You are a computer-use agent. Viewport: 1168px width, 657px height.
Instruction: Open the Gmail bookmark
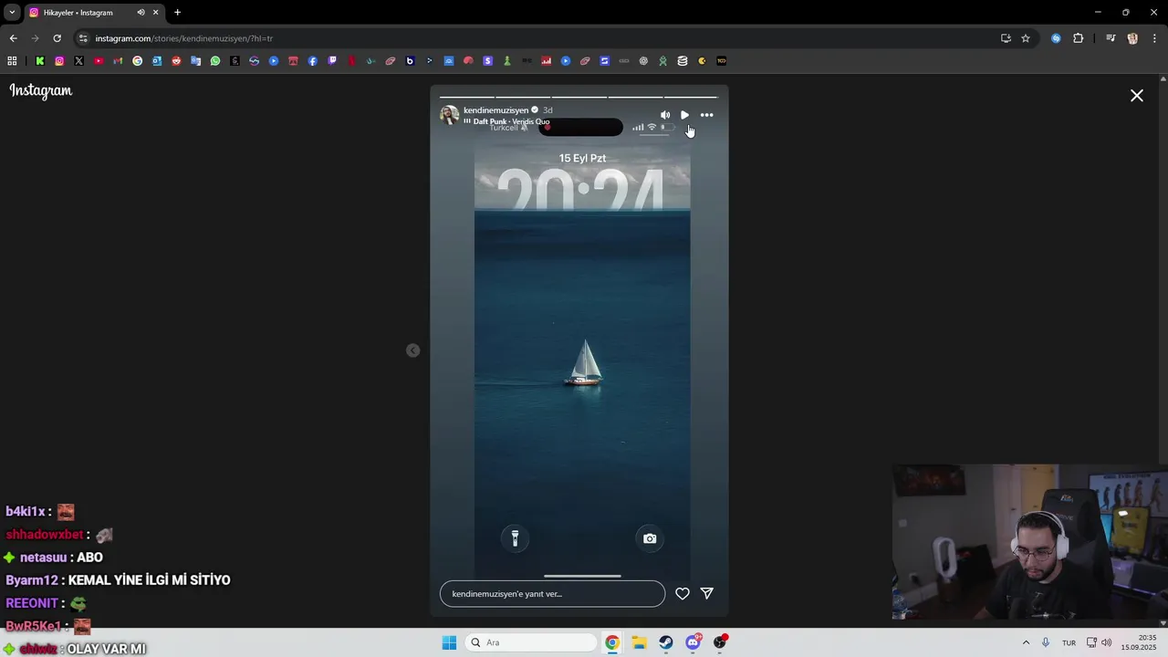coord(118,61)
